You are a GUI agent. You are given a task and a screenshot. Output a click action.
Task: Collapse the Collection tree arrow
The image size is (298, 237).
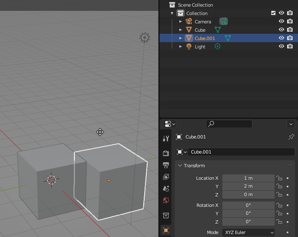[172, 13]
